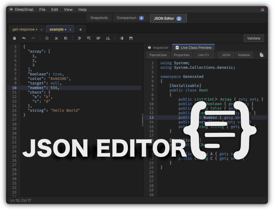The width and height of the screenshot is (274, 210).
Task: Click the copy icon in toolbar
Action: point(47,38)
